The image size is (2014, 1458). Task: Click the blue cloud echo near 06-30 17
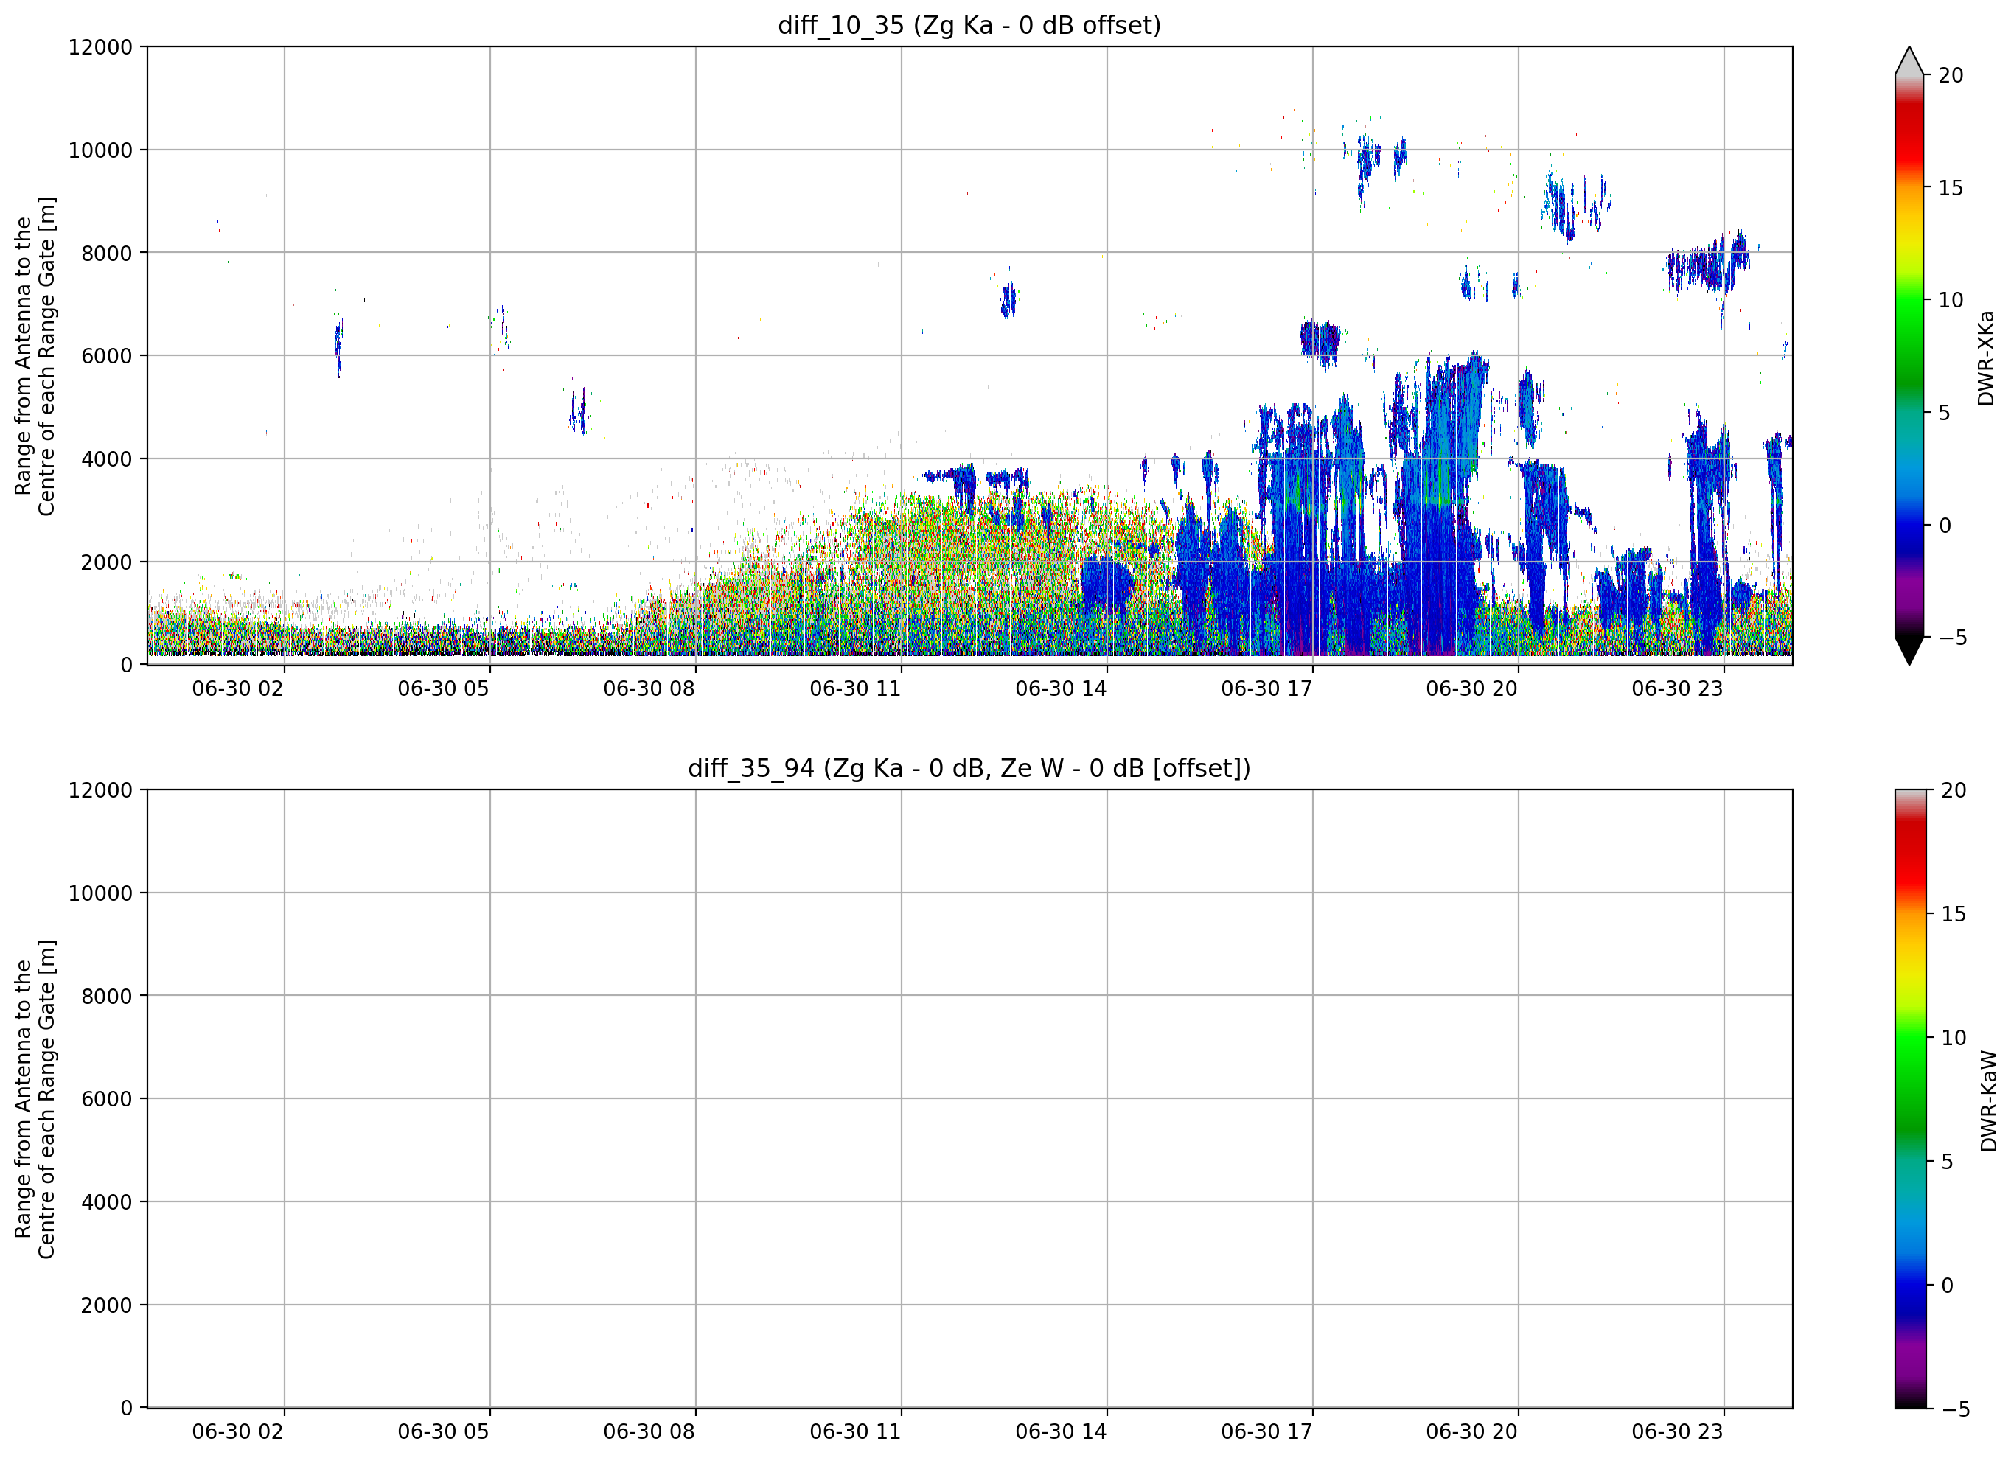(x=1320, y=342)
